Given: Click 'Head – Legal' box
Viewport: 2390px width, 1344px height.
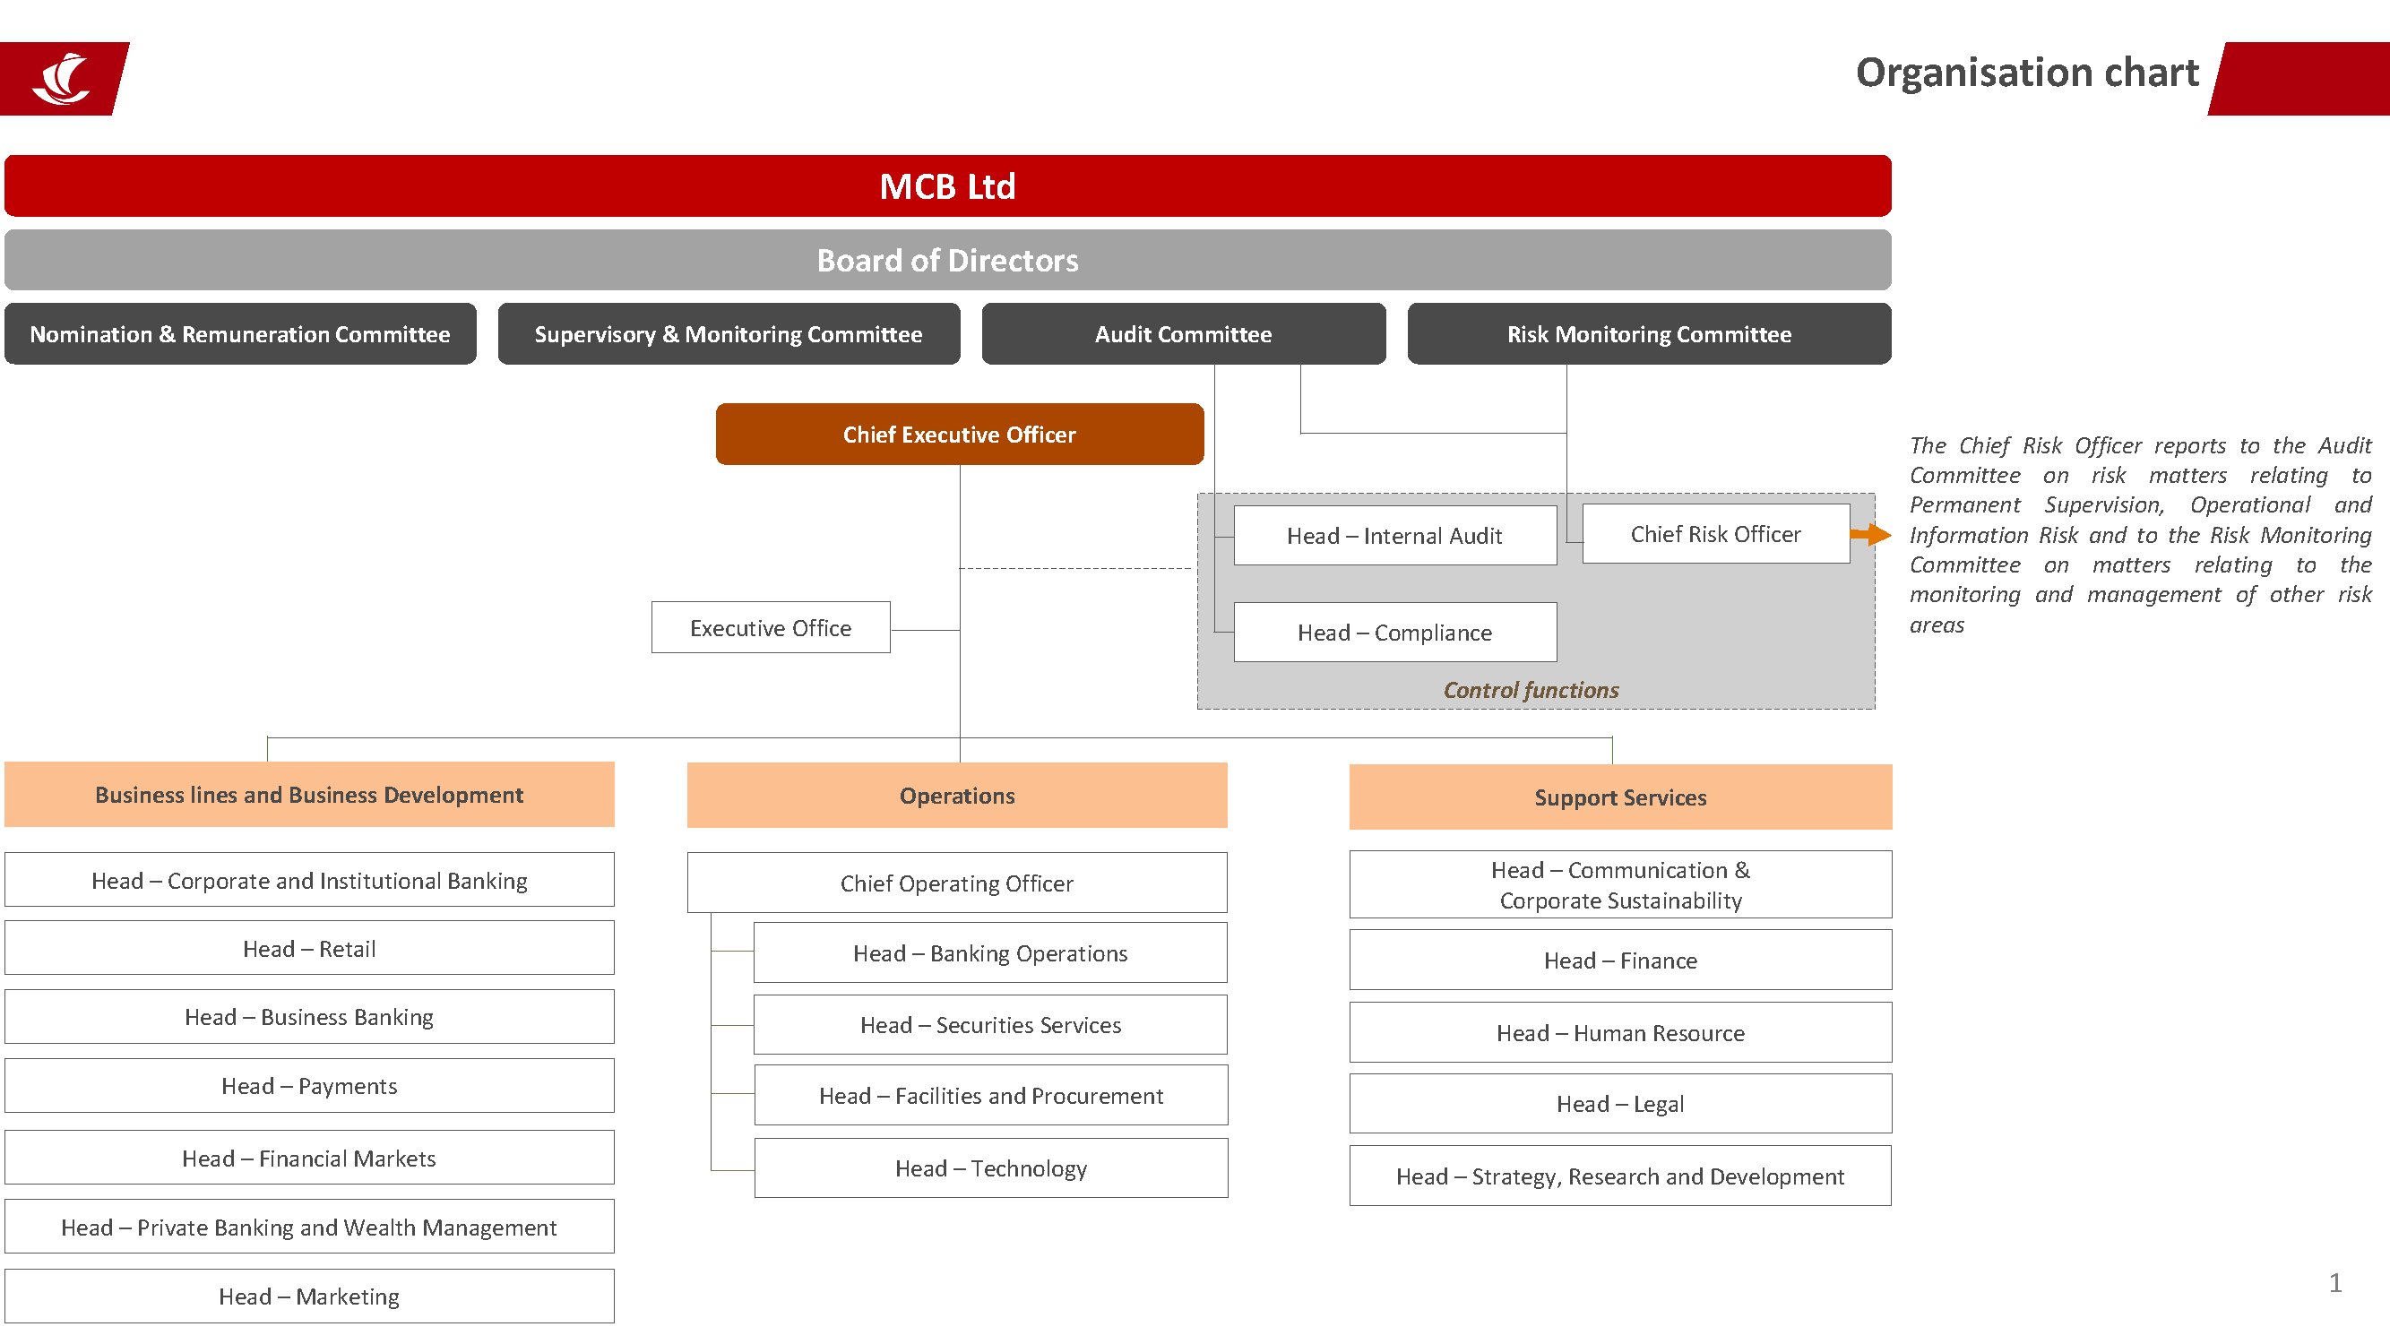Looking at the screenshot, I should click(x=1620, y=1104).
